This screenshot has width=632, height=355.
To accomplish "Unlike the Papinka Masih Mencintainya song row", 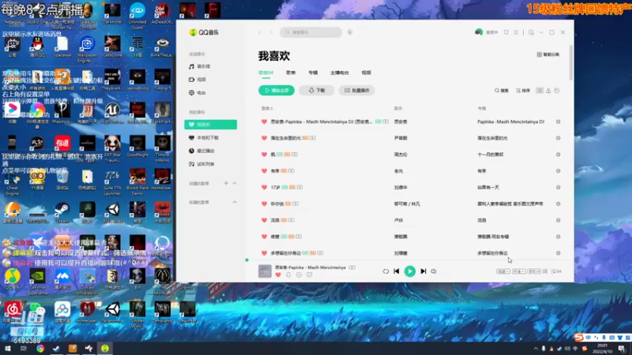I will tap(264, 121).
